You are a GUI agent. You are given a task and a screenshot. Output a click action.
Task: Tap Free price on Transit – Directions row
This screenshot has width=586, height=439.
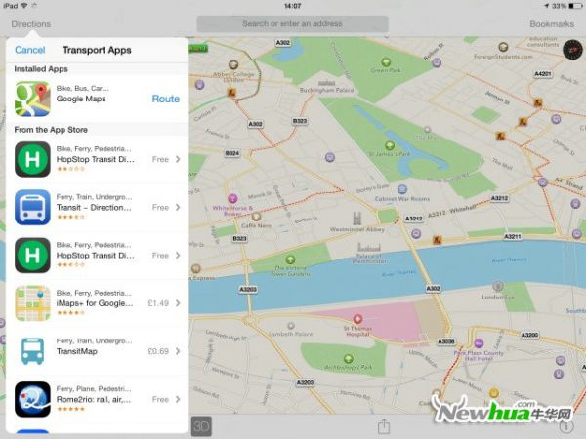tap(160, 207)
